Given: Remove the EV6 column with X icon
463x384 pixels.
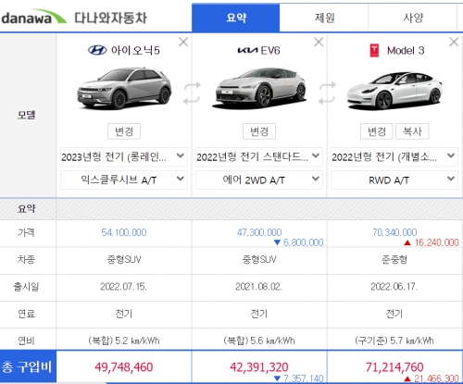Looking at the screenshot, I should coord(319,42).
